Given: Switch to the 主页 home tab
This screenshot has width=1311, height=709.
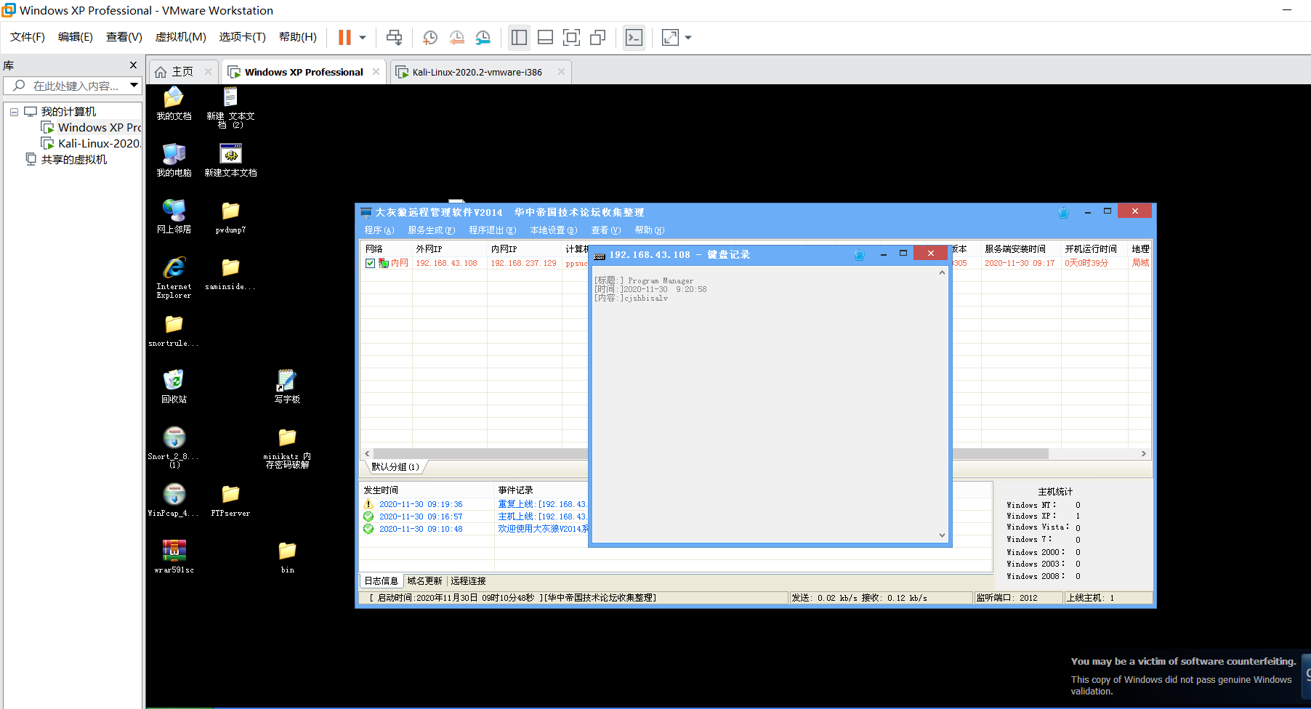Looking at the screenshot, I should [182, 72].
